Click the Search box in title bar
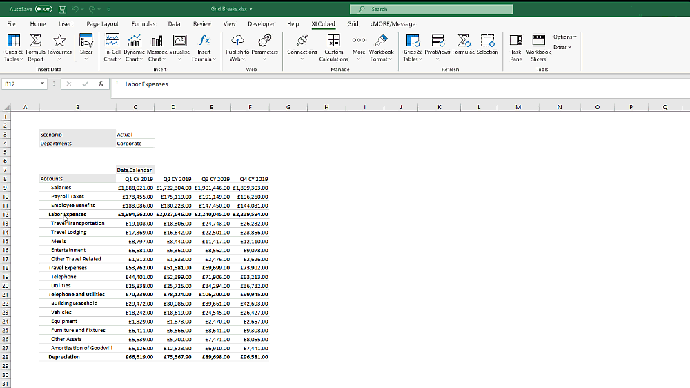The height and width of the screenshot is (388, 690). click(431, 10)
